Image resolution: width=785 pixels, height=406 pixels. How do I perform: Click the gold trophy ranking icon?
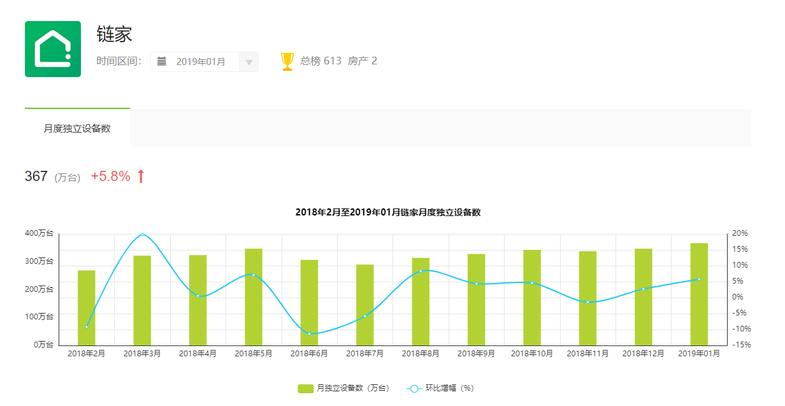287,61
